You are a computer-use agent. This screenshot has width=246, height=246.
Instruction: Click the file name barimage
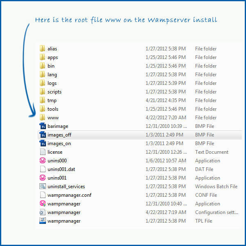tap(58, 126)
